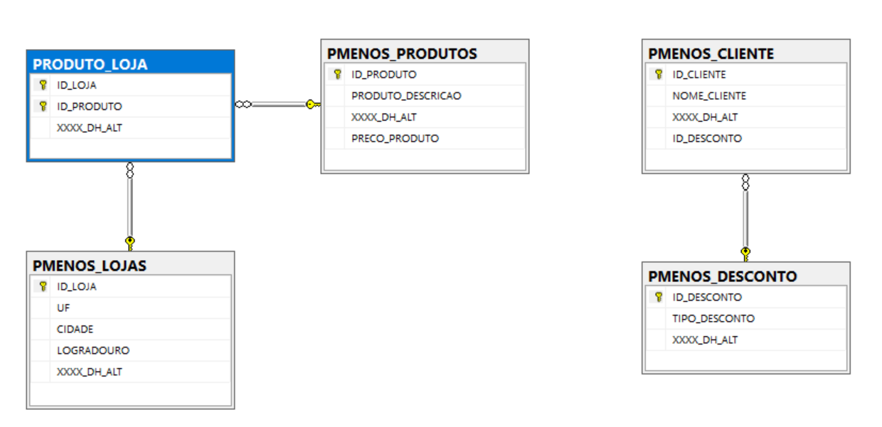
Task: Select the PMENOS_LOJAS table title
Action: click(x=130, y=266)
